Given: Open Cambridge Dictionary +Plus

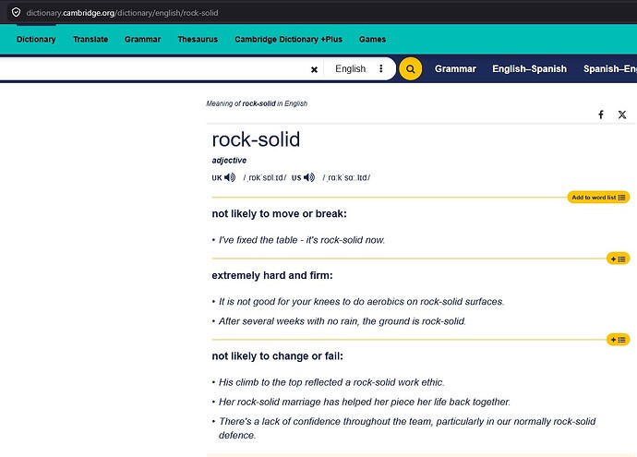Looking at the screenshot, I should [288, 40].
